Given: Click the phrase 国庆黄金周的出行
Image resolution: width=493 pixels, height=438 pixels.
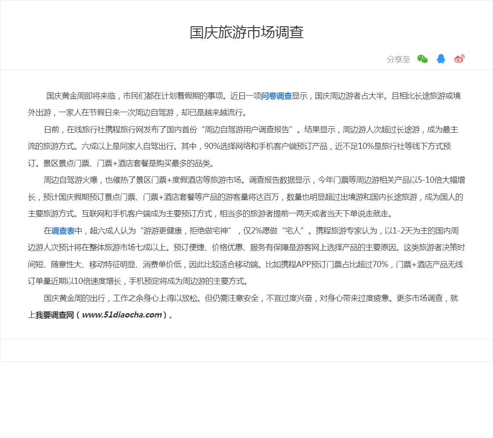Looking at the screenshot, I should 74,298.
